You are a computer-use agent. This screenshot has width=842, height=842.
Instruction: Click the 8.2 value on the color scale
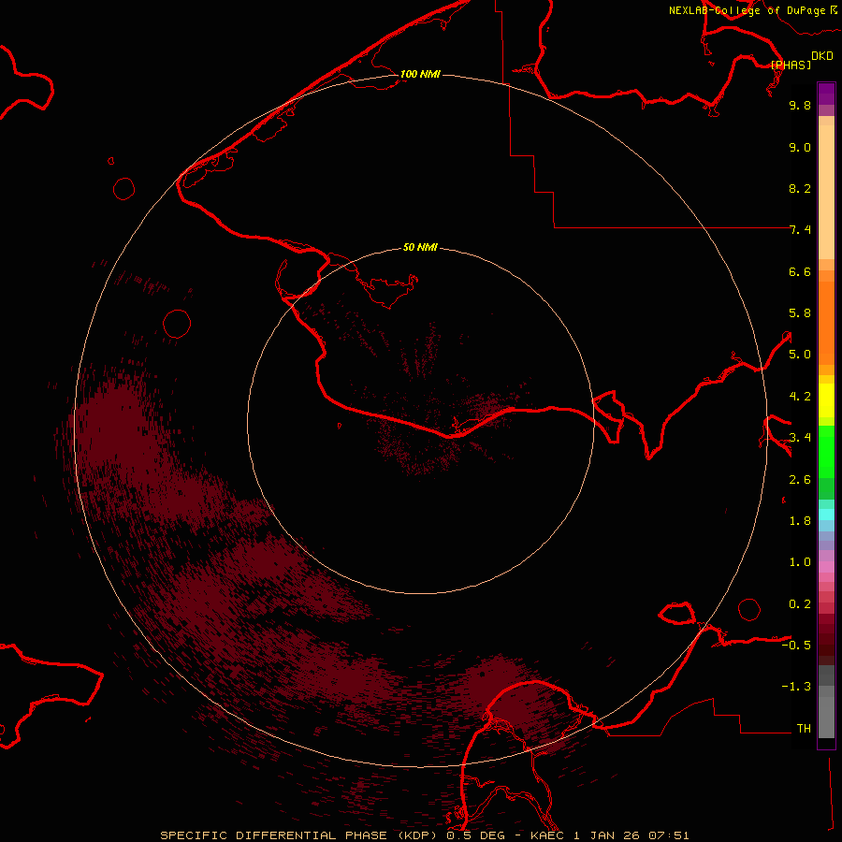click(x=800, y=188)
